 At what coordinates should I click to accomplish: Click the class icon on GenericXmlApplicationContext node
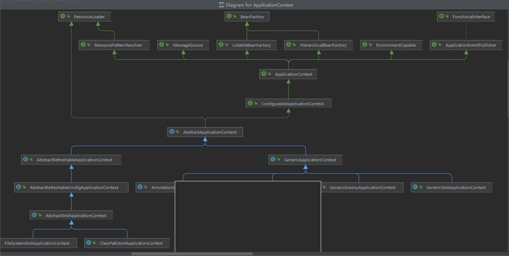(415, 187)
